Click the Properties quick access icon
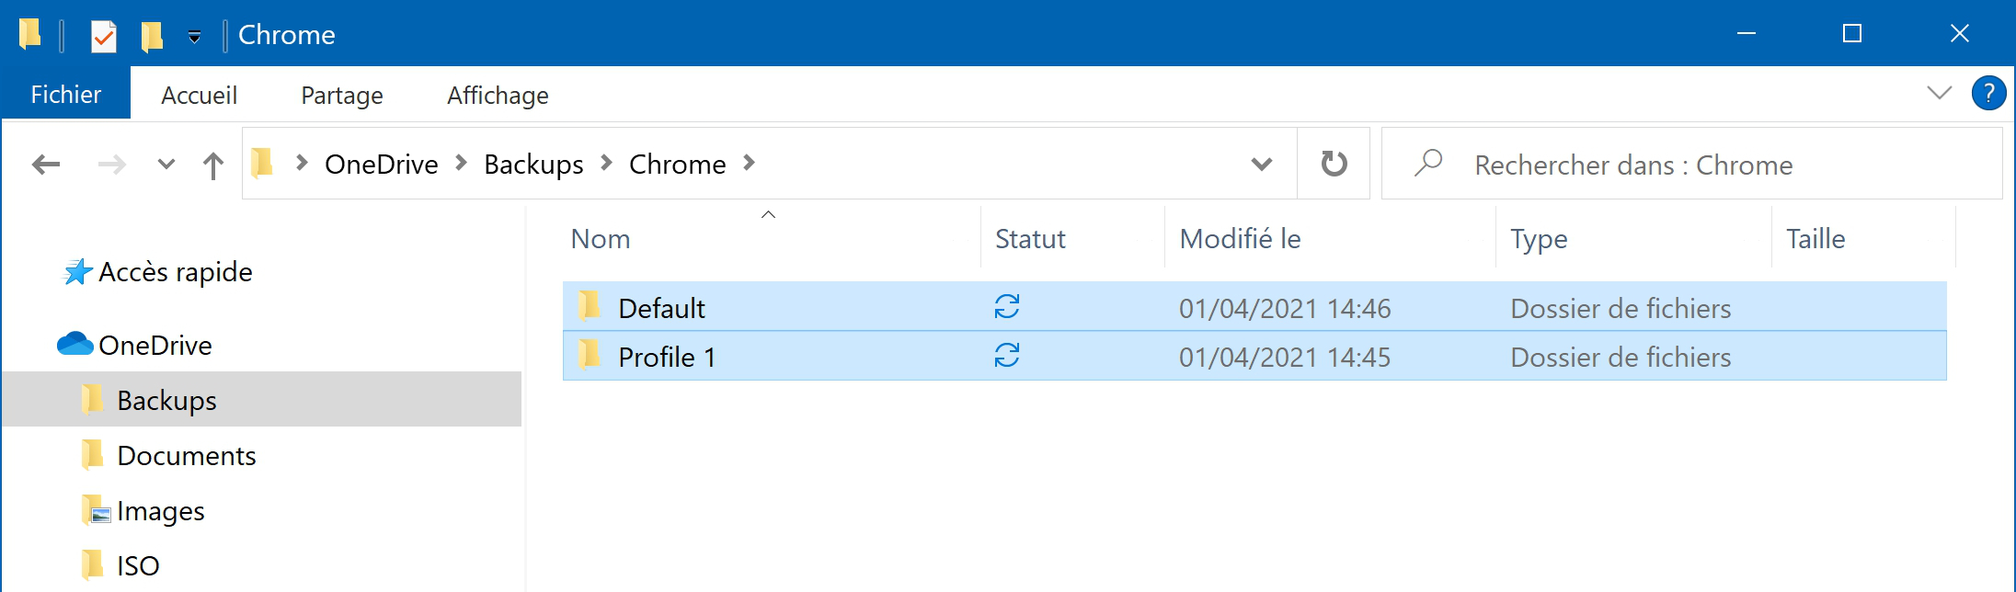2016x592 pixels. 103,36
